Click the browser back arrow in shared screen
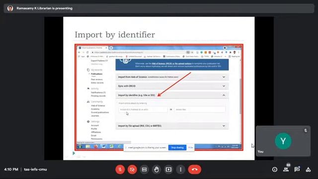318x179 pixels. click(79, 52)
